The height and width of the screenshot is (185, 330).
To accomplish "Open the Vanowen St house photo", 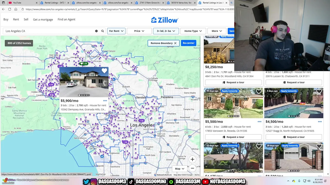I will (233, 103).
